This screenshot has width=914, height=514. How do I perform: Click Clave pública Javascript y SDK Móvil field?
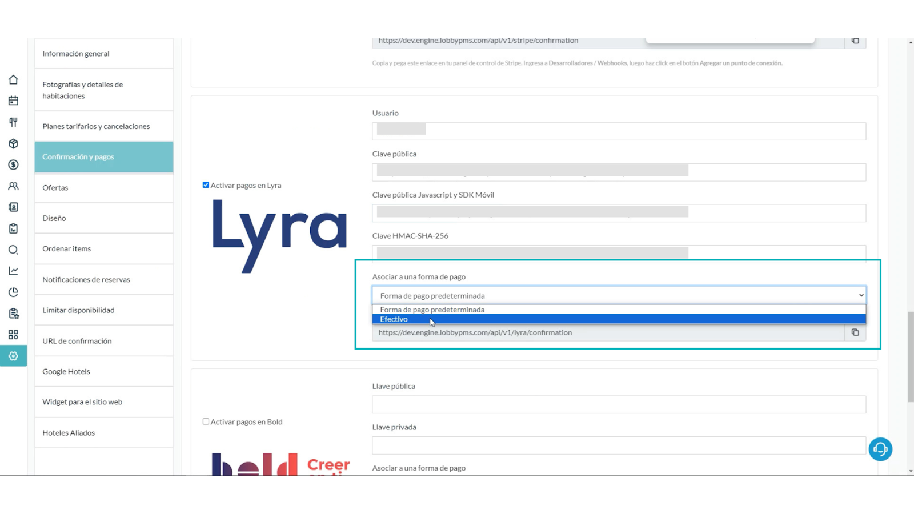coord(619,213)
